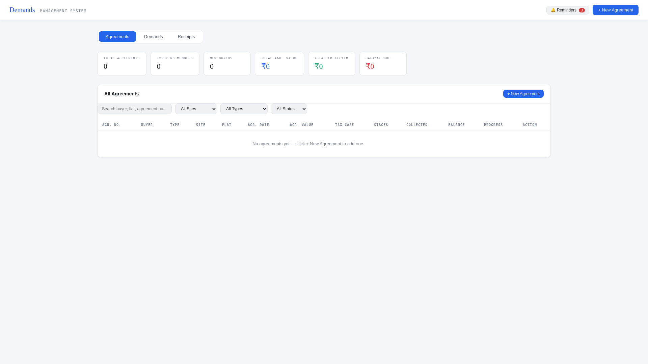Open the red 3 reminders badge
The width and height of the screenshot is (648, 364).
click(582, 10)
